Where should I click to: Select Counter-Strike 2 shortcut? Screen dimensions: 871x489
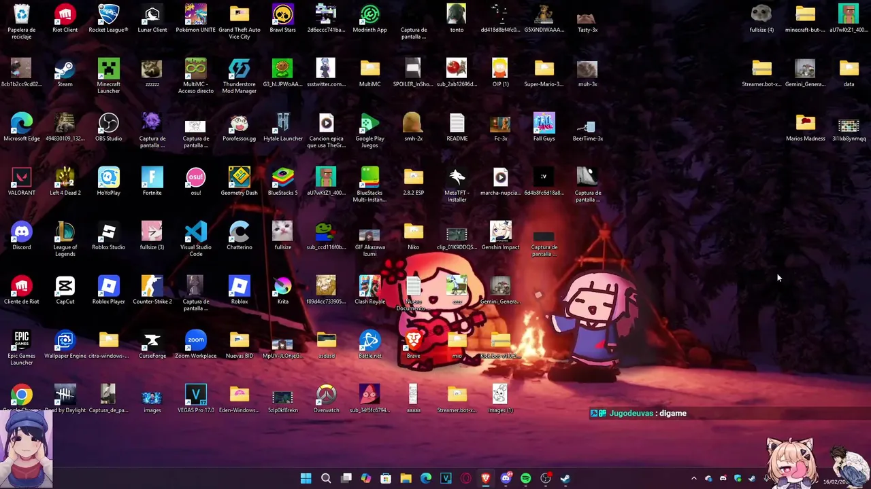pyautogui.click(x=152, y=290)
